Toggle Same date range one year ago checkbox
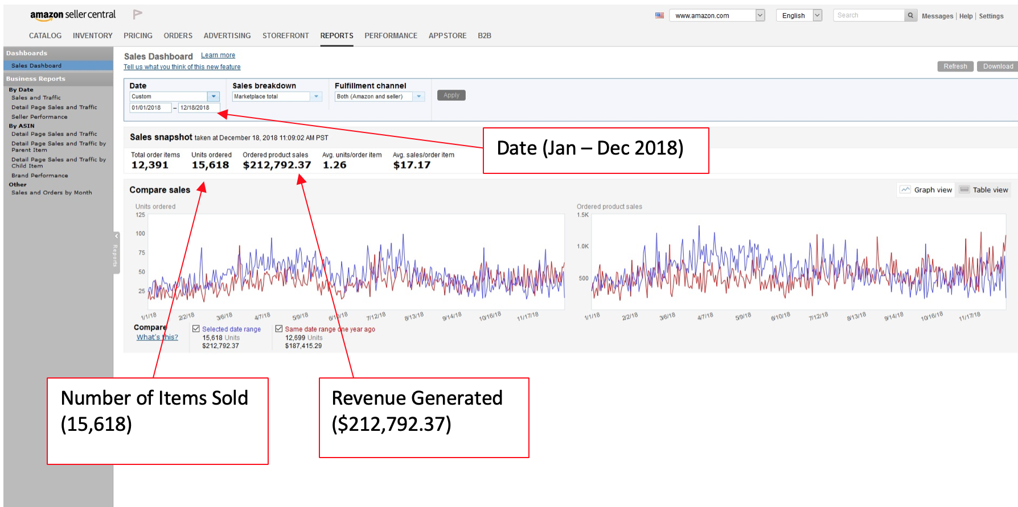The width and height of the screenshot is (1018, 507). (x=279, y=329)
